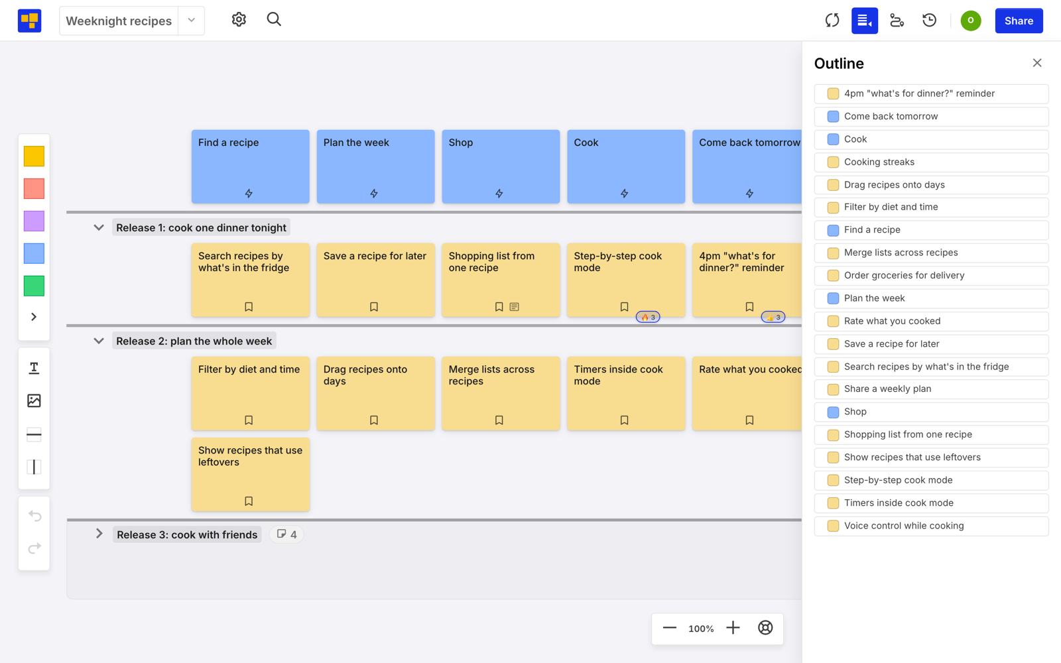
Task: Expand more colors chevron in sidebar
Action: 34,317
